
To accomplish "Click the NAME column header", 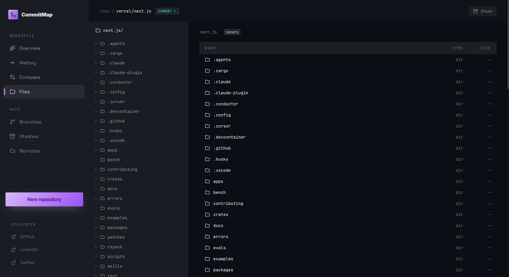I will pos(210,48).
